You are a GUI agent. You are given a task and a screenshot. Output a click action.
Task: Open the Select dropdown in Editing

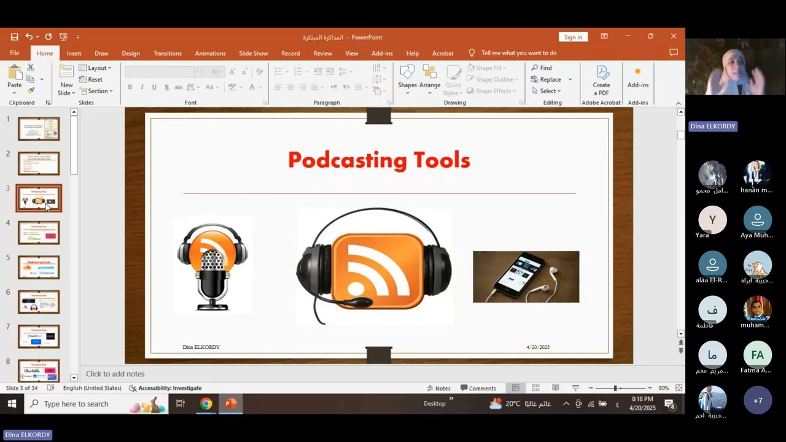pos(547,91)
